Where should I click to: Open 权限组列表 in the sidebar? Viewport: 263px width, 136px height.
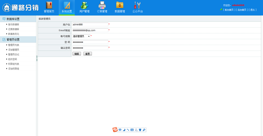[14, 64]
